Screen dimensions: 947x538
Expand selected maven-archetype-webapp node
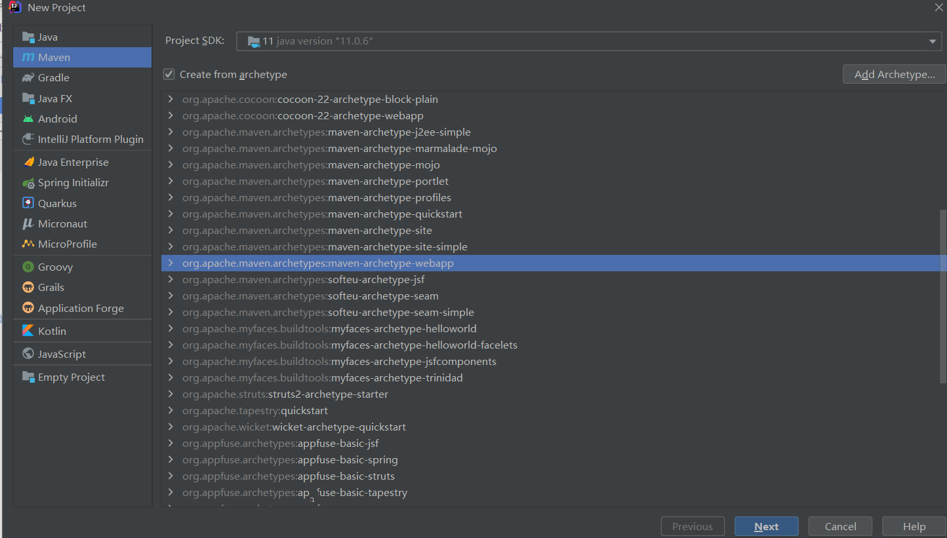171,263
